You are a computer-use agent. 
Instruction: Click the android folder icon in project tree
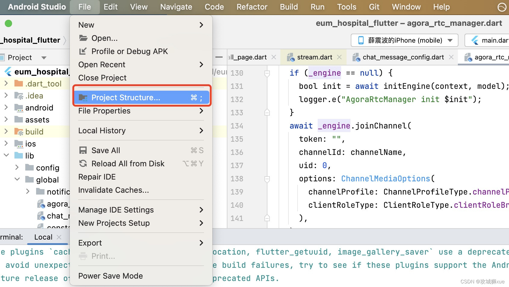click(x=19, y=107)
